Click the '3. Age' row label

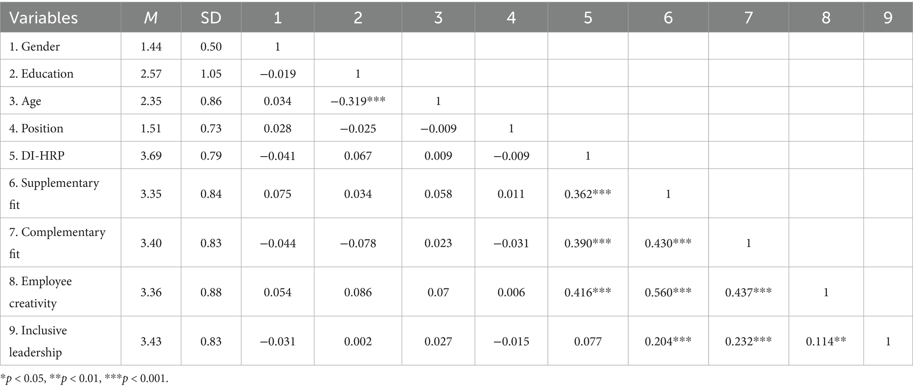25,101
